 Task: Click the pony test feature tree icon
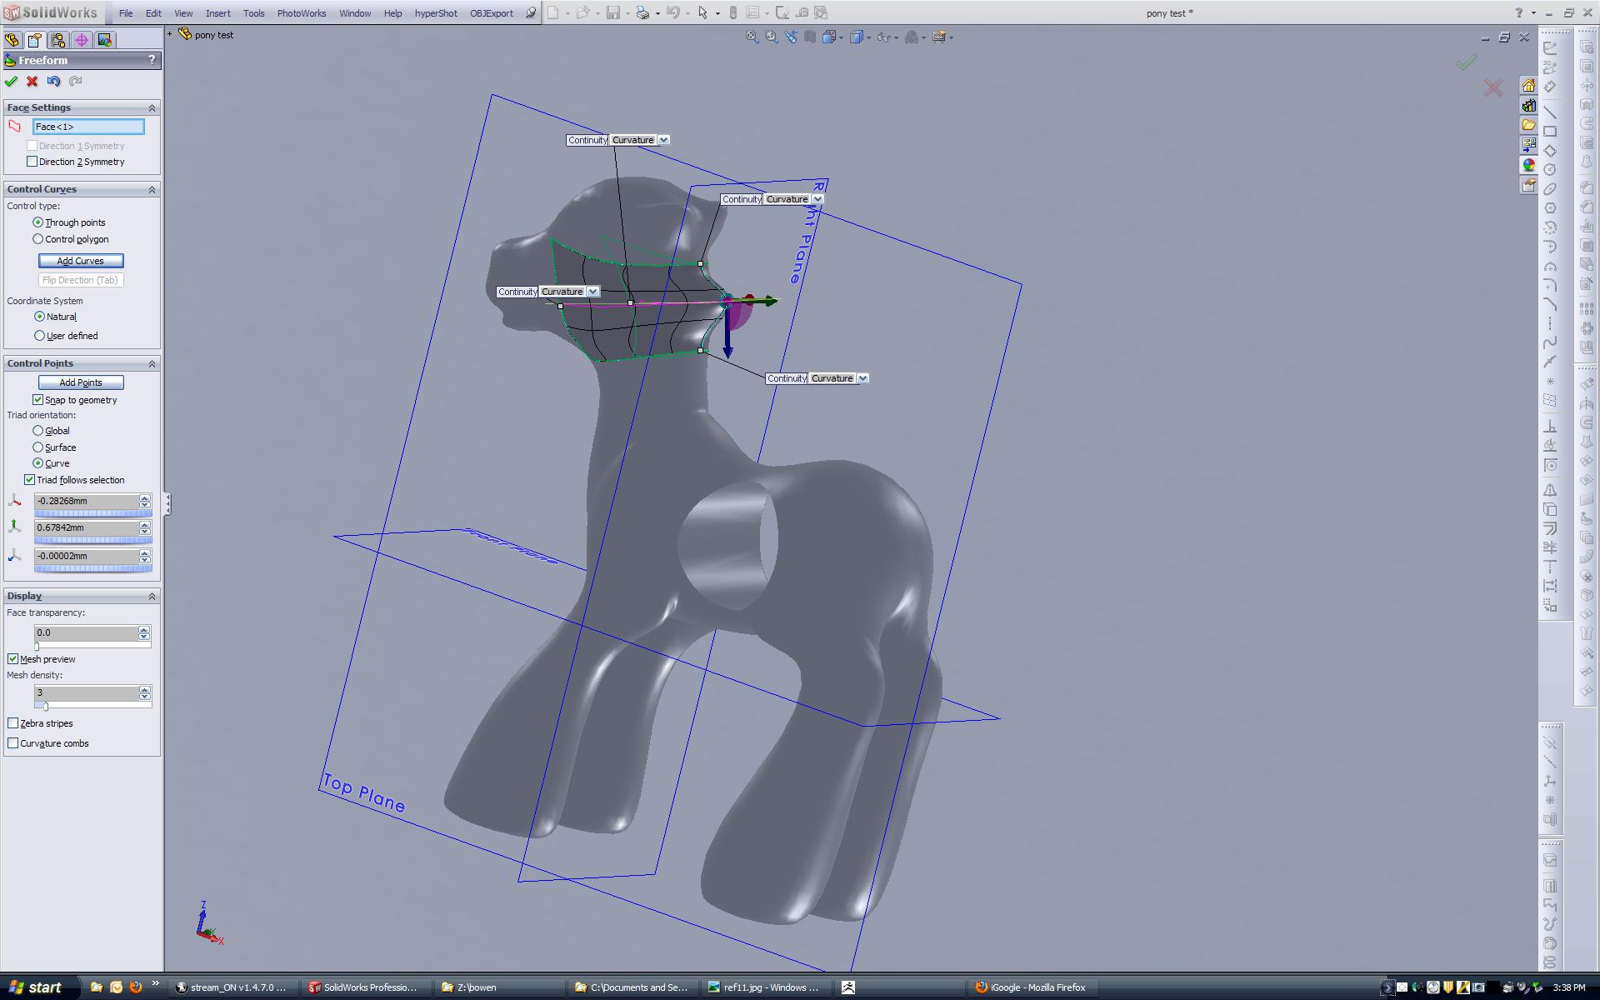185,34
